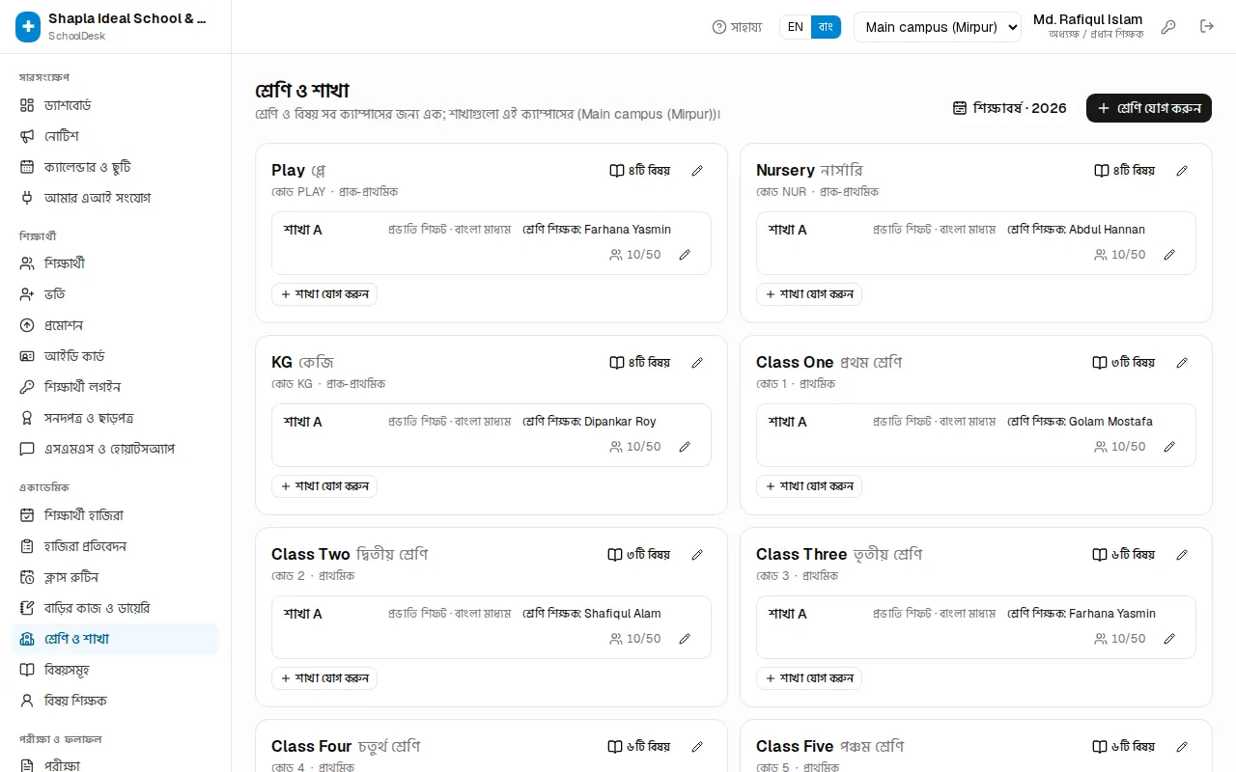Open ড্যাশবোর্ড in the sidebar

coord(115,105)
